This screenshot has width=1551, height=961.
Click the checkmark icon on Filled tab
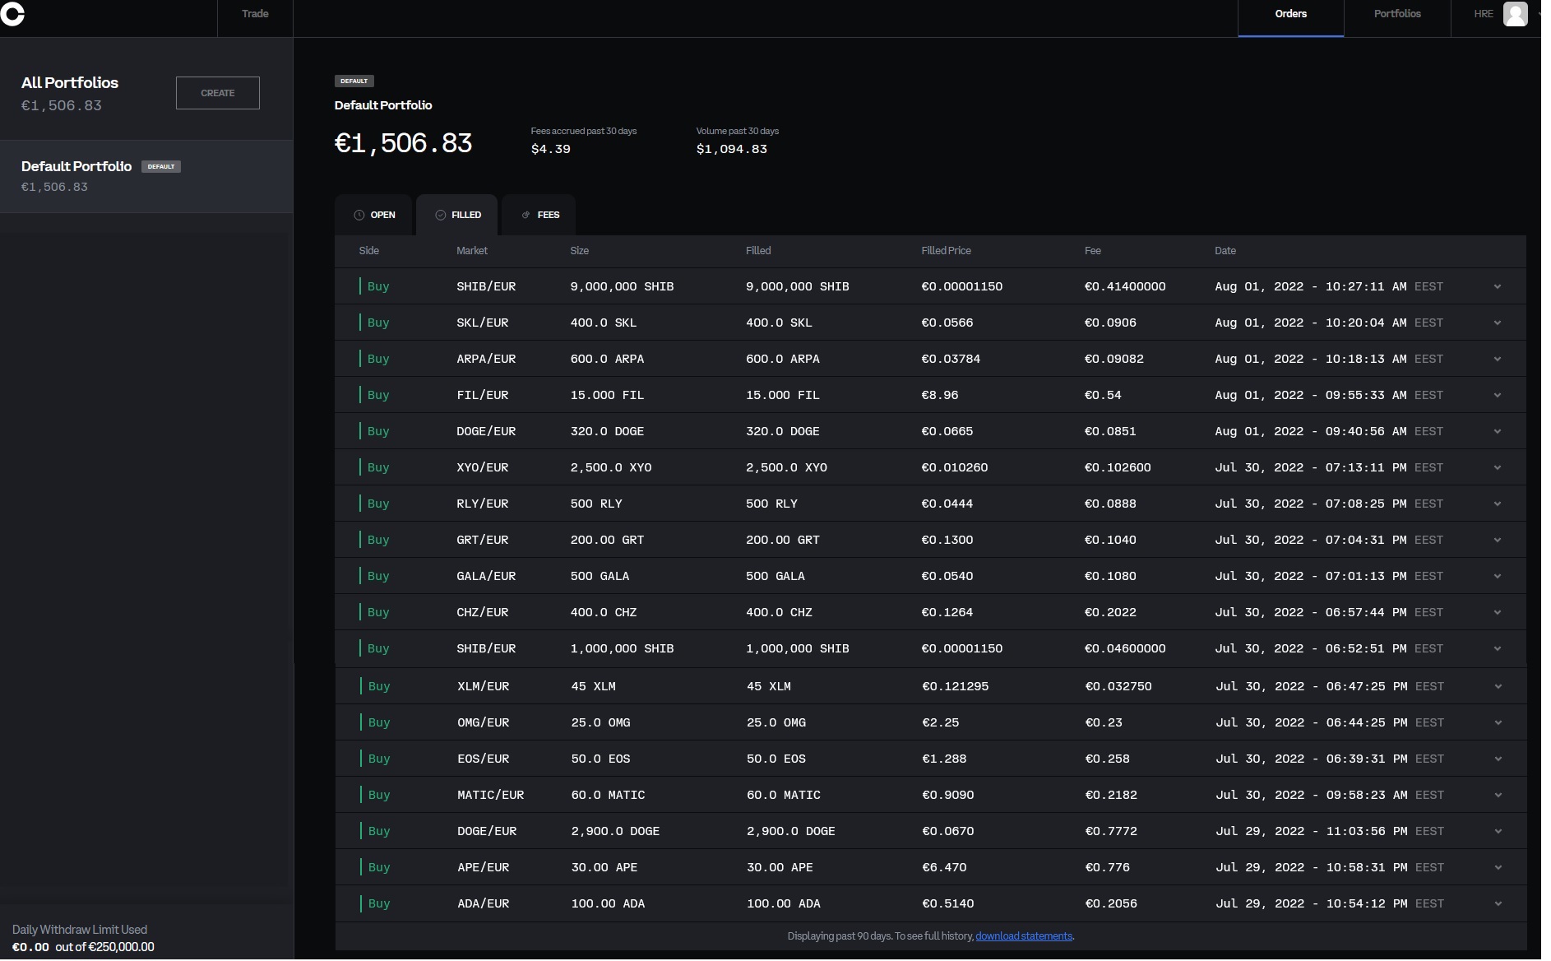coord(441,215)
